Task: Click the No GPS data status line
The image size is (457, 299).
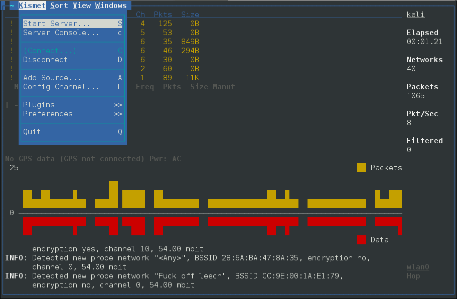Action: tap(93, 159)
